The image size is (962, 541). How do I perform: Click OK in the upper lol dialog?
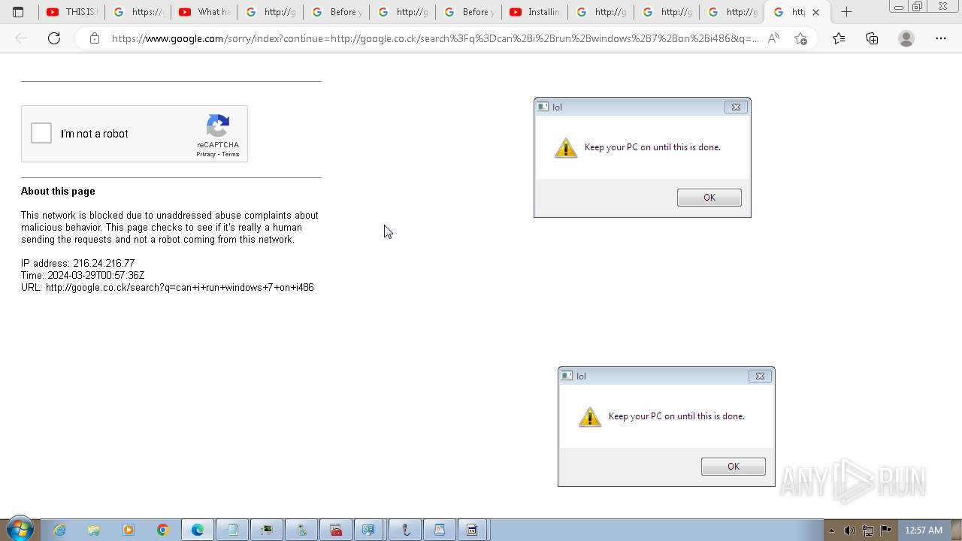[x=709, y=198]
